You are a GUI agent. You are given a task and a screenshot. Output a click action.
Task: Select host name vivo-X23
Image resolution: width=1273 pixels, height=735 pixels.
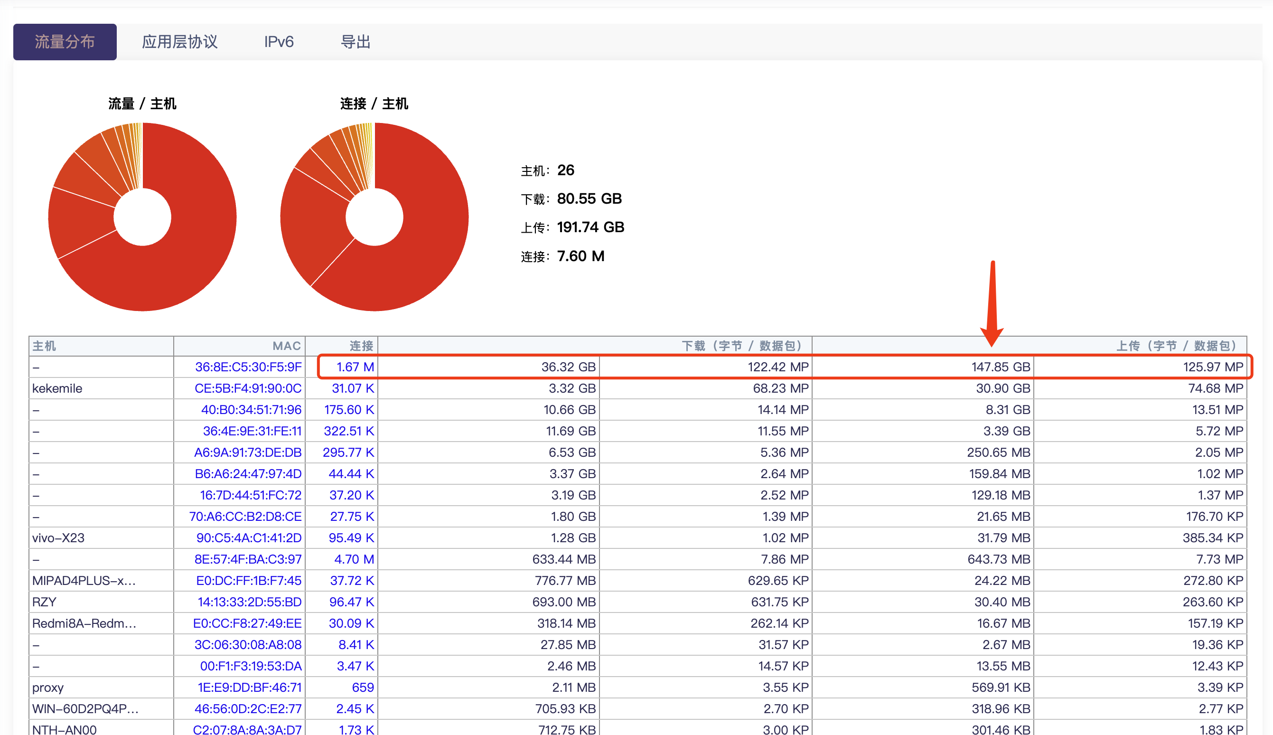pyautogui.click(x=58, y=537)
